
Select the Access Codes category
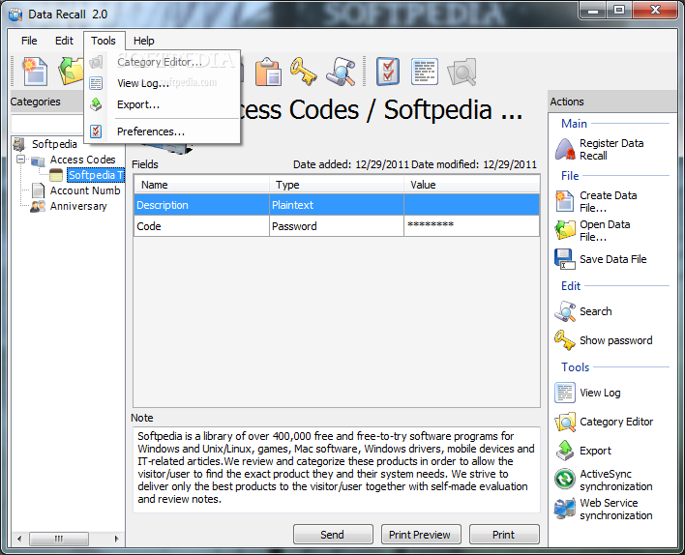coord(82,160)
